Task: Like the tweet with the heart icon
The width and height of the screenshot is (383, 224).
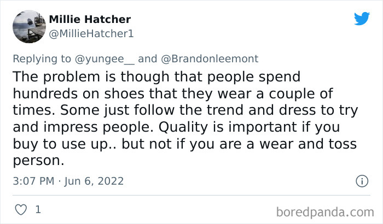Action: pos(20,209)
